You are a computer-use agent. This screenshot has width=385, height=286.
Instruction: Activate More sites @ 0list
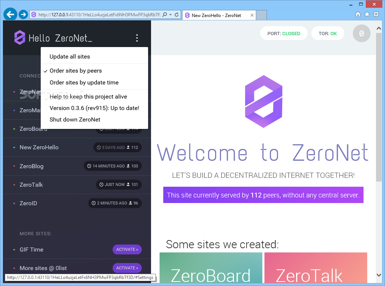click(127, 268)
